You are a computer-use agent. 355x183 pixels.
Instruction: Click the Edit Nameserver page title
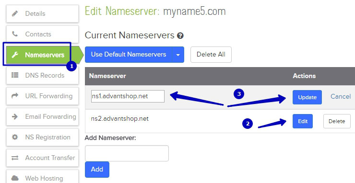155,11
